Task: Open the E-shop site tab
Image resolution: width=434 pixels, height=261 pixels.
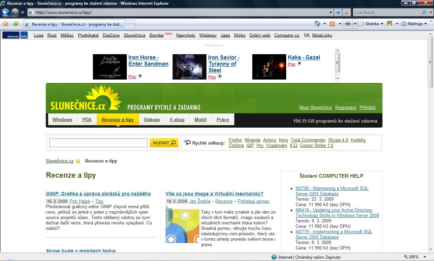Action: [x=177, y=119]
